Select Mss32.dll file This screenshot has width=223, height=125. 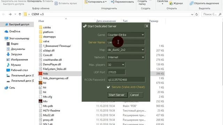point(48,115)
